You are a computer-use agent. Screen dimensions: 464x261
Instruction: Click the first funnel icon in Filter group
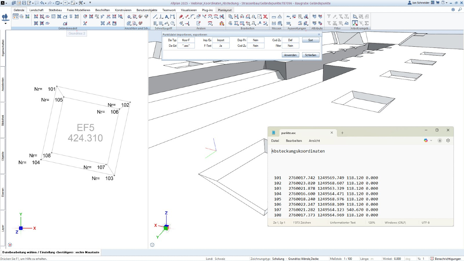[x=329, y=17]
